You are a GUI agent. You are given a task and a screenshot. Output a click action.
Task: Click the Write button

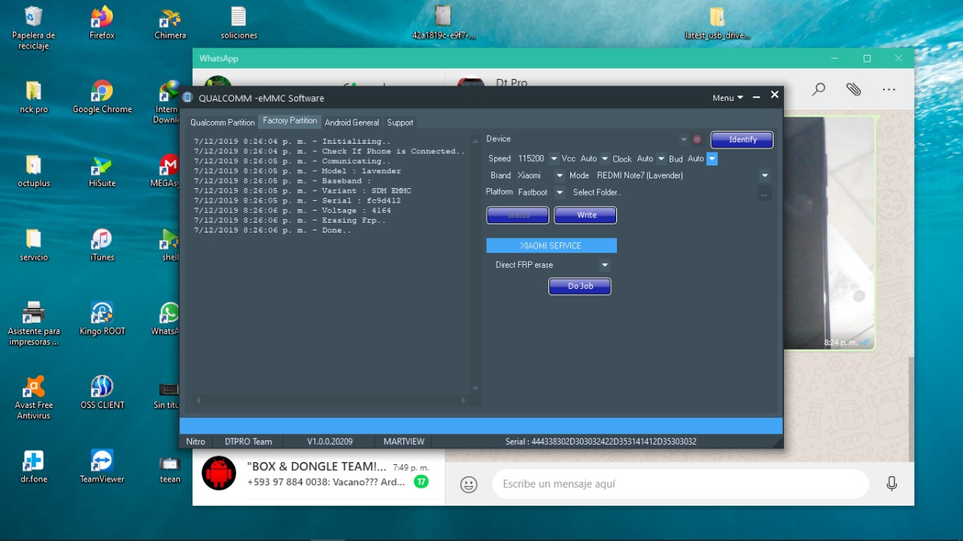pyautogui.click(x=585, y=215)
